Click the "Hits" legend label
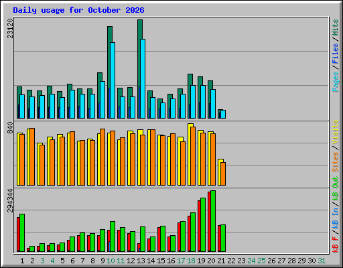Viewport: 343px width, 268px height. [x=336, y=27]
